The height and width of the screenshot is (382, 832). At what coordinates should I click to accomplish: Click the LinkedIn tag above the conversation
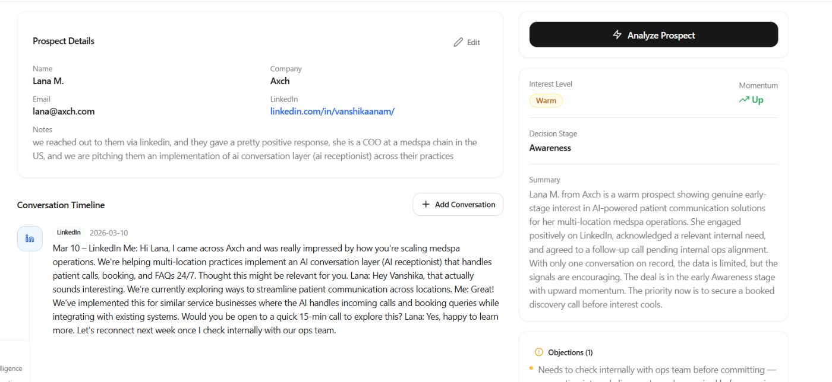[x=69, y=233]
